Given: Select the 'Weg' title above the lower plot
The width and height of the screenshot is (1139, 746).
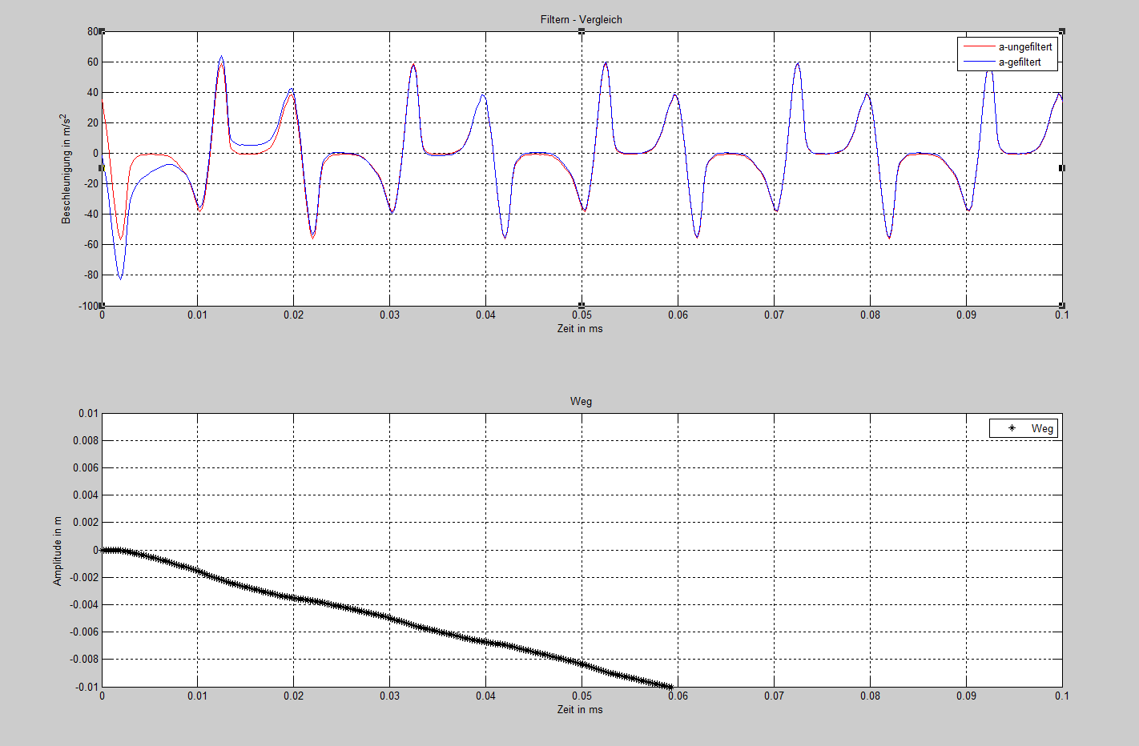Looking at the screenshot, I should [581, 401].
